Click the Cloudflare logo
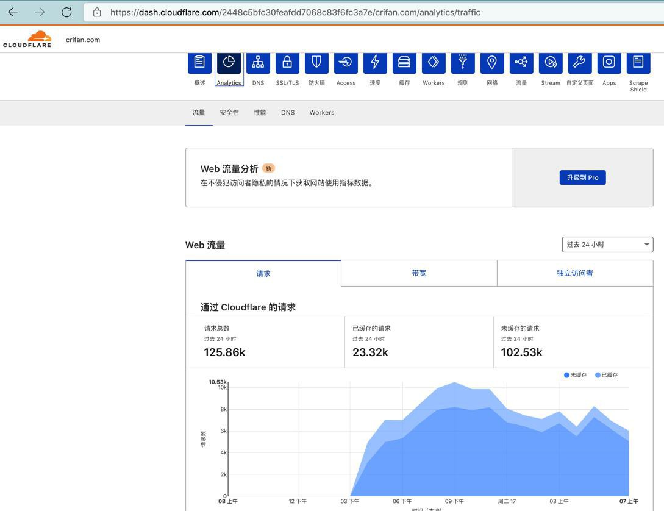664x511 pixels. [27, 39]
